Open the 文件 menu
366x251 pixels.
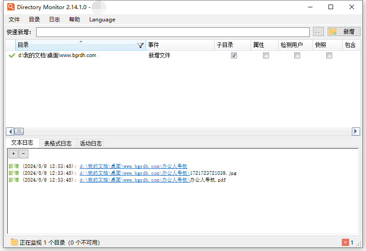(x=14, y=20)
